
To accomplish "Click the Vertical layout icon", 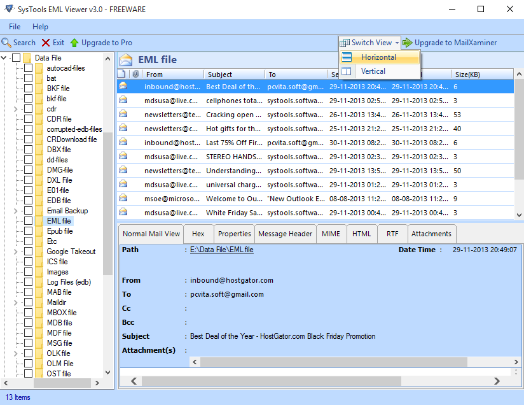I will (x=347, y=71).
